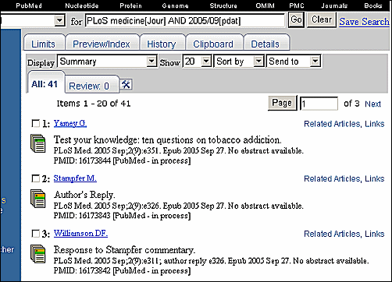Select title 'Response to Stampfer commentary.'

[124, 250]
